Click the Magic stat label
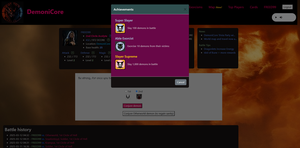Image resolution: width=300 pixels, height=148 pixels. pos(103,53)
